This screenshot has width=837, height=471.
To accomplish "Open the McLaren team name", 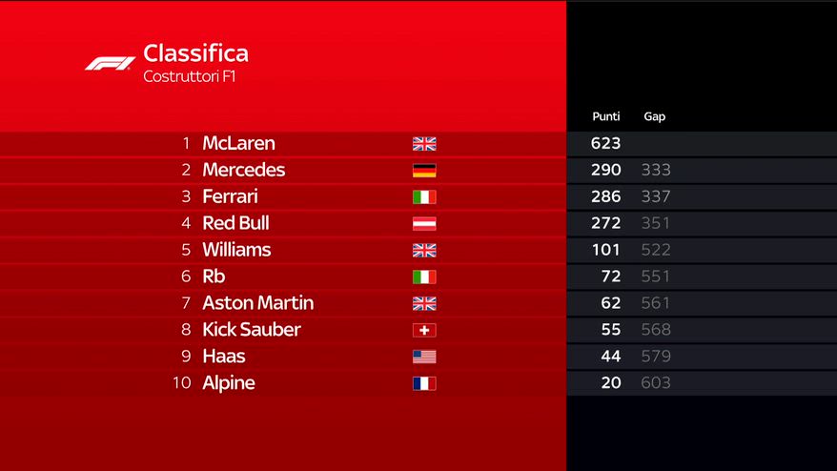I will (x=238, y=144).
